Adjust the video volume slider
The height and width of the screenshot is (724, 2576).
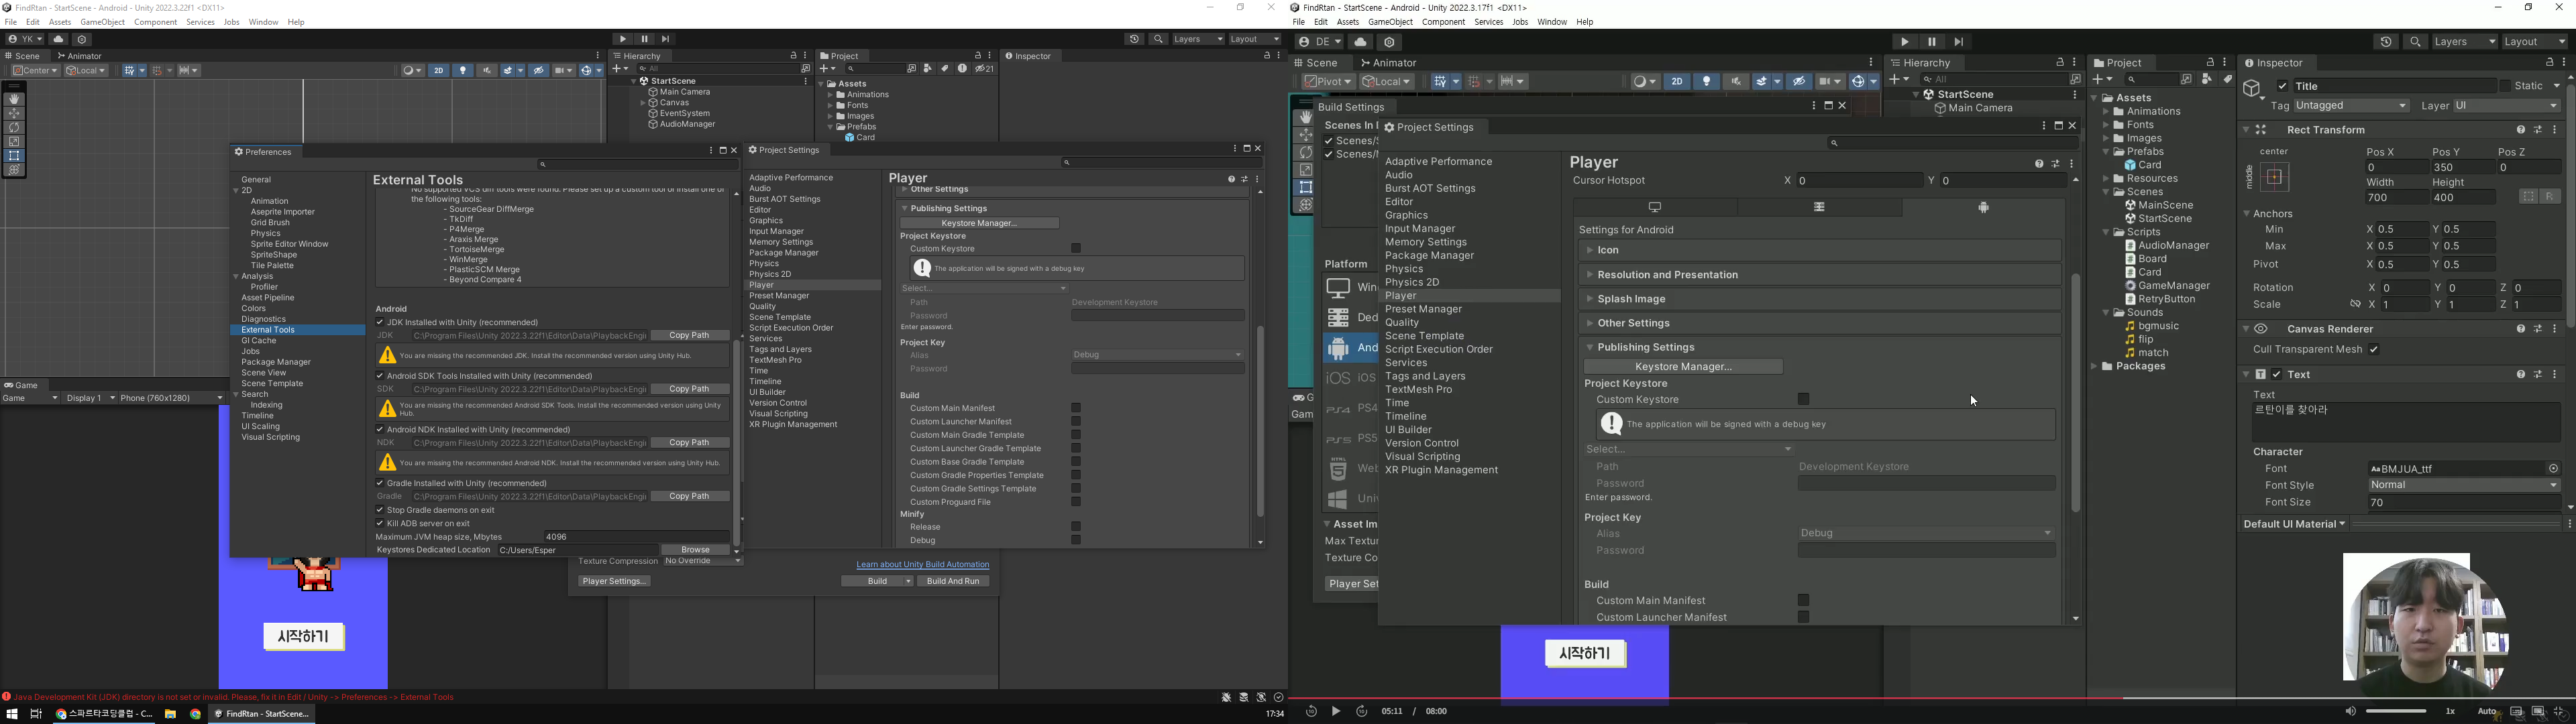tap(2395, 711)
